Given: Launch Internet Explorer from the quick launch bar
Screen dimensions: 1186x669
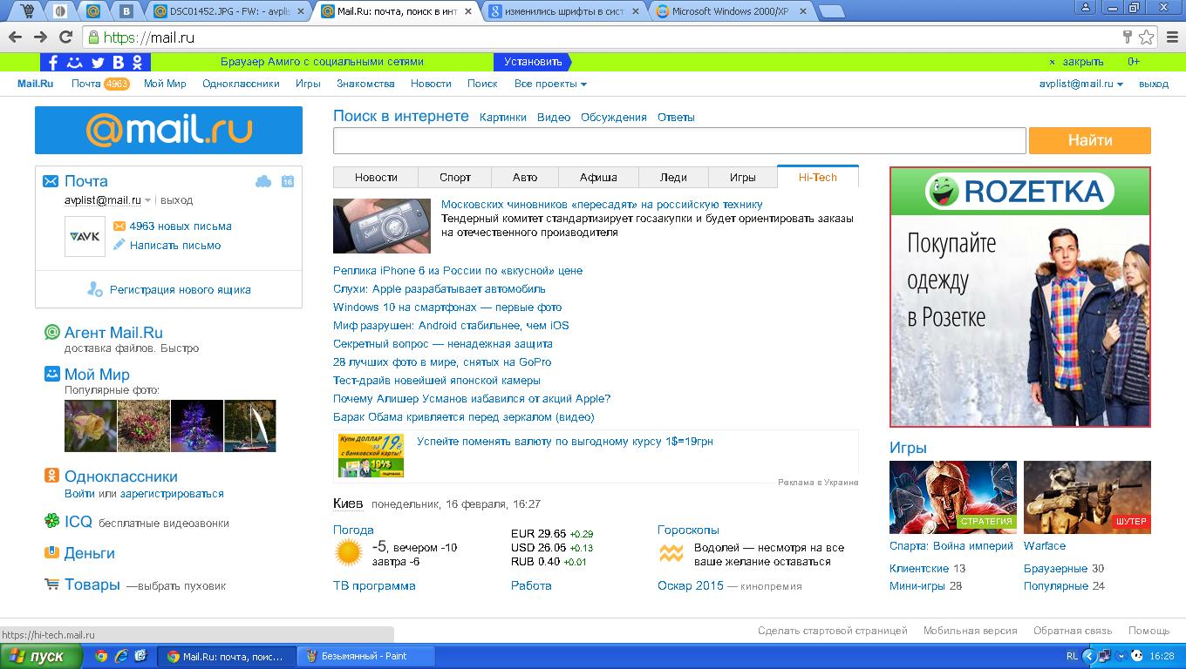Looking at the screenshot, I should pyautogui.click(x=121, y=656).
